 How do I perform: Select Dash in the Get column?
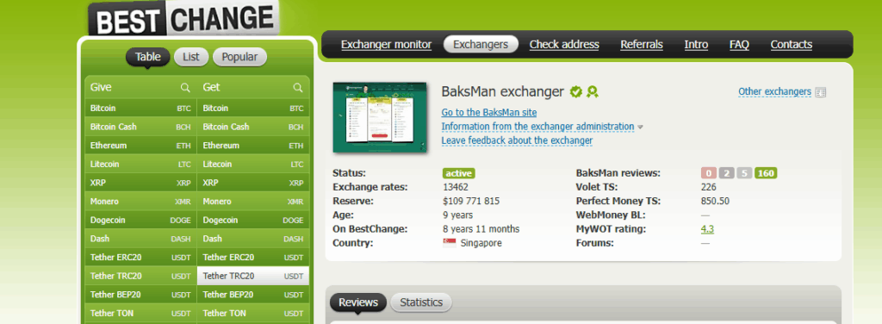coord(253,239)
